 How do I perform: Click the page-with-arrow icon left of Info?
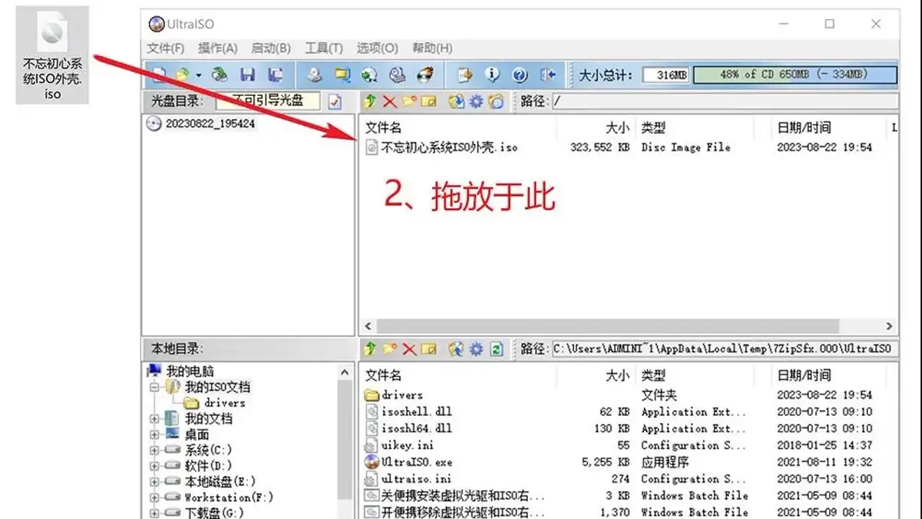click(x=465, y=74)
